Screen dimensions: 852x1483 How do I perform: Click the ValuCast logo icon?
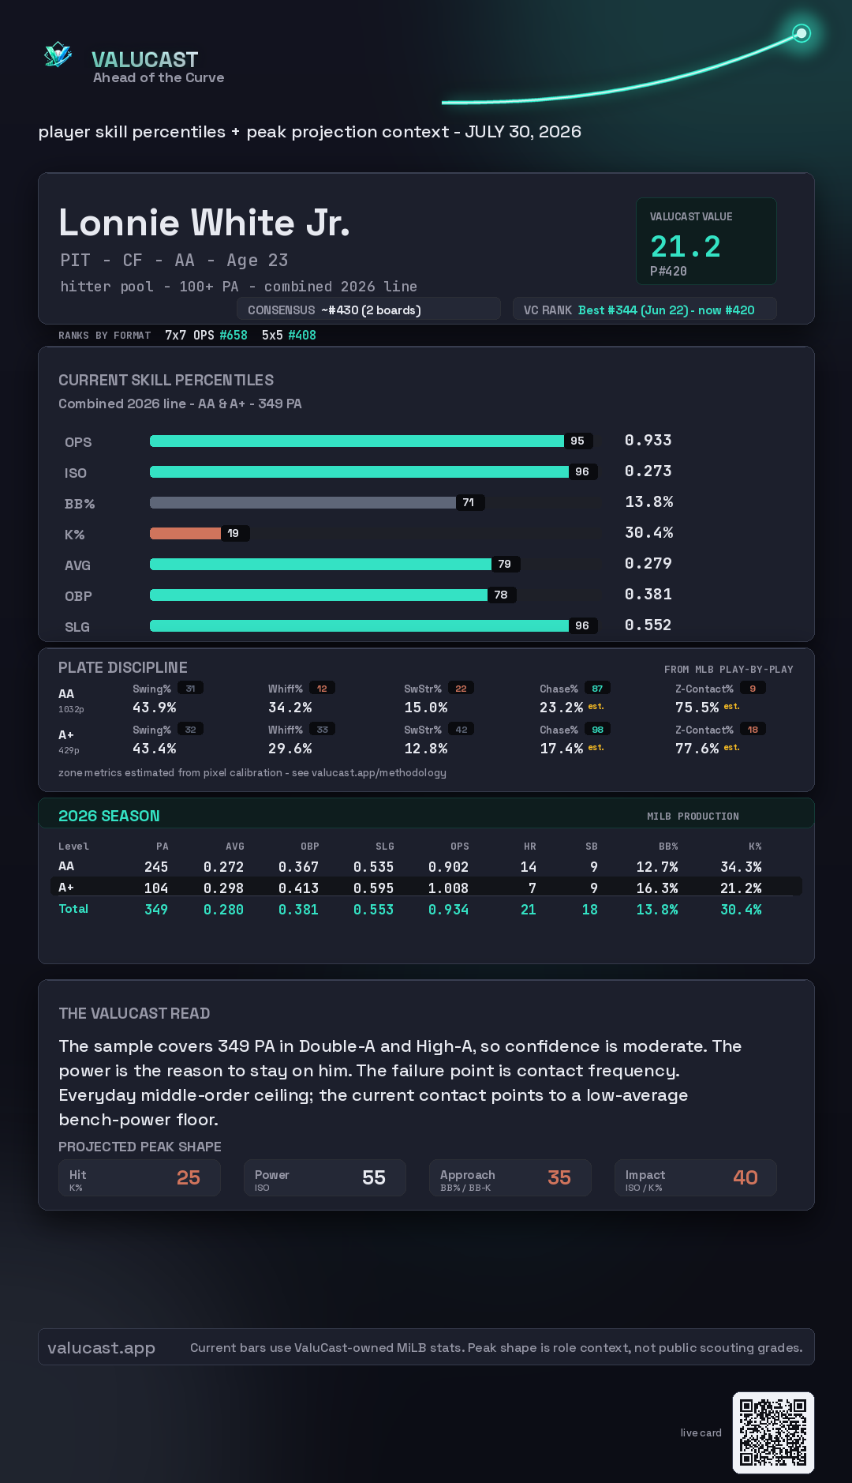click(58, 55)
